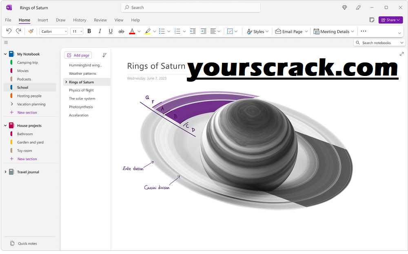408x254 pixels.
Task: Apply red font color
Action: [x=132, y=31]
